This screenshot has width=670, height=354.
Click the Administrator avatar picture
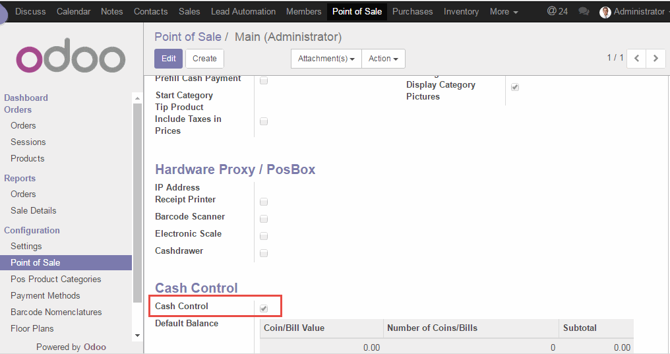(x=605, y=12)
